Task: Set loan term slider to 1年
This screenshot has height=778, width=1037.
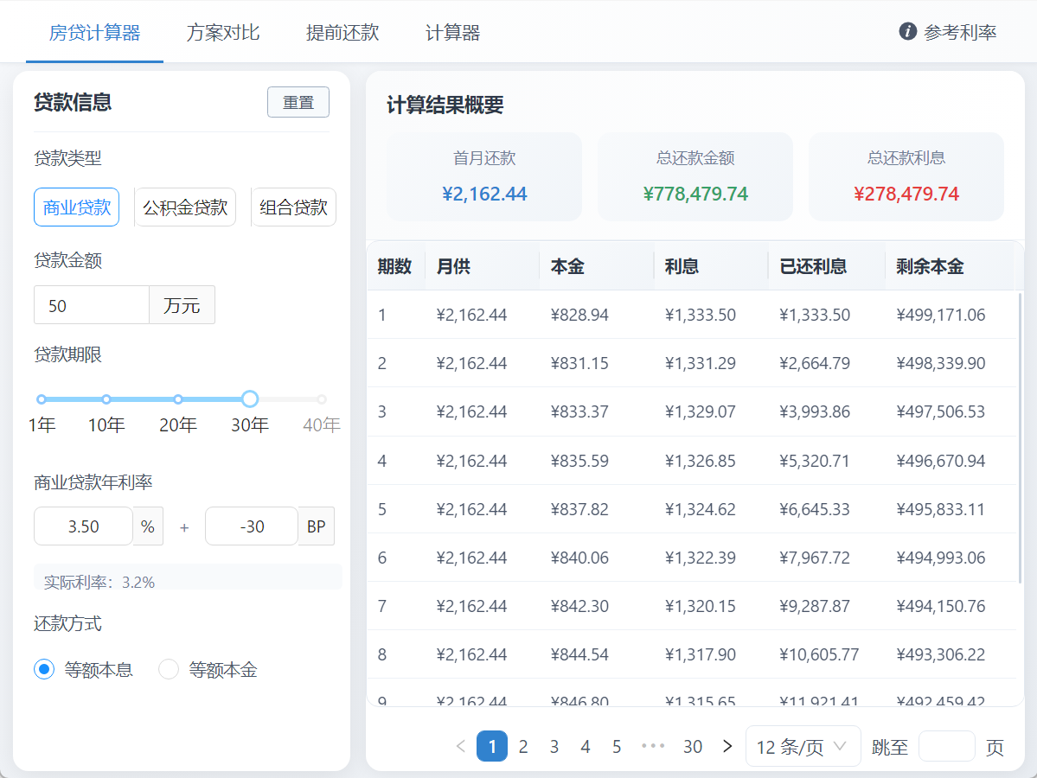Action: pos(41,399)
